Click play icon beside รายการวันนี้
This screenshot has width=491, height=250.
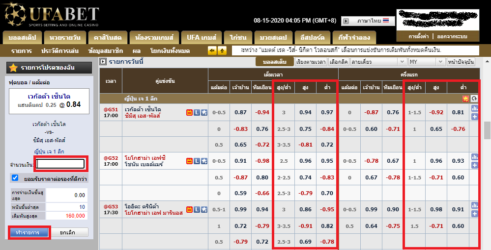(x=103, y=62)
